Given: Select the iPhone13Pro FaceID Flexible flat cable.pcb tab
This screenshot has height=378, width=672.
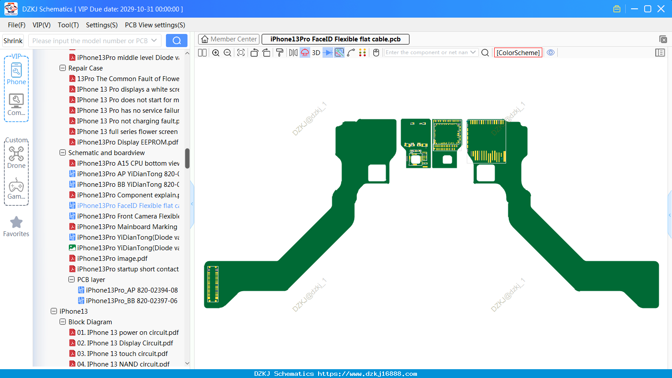Looking at the screenshot, I should tap(335, 39).
